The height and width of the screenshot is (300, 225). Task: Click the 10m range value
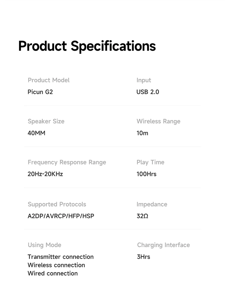click(142, 133)
